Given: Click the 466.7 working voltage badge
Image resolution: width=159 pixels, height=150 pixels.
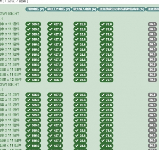Looking at the screenshot, I should (x=55, y=80).
